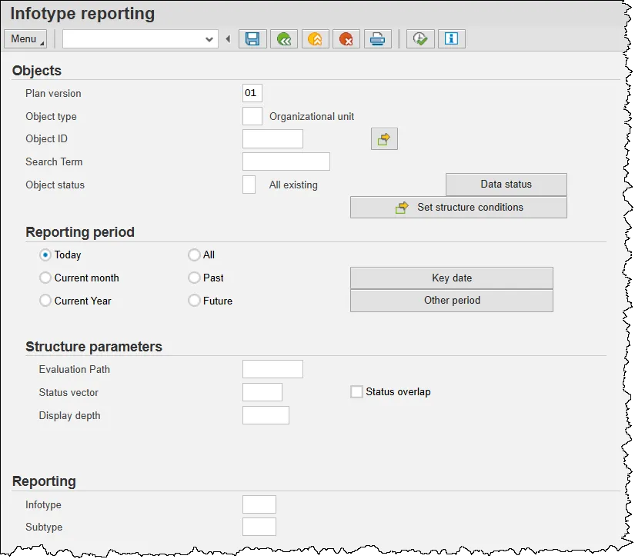Open the Menu button dropdown
Screen dimensions: 635x559
click(25, 39)
